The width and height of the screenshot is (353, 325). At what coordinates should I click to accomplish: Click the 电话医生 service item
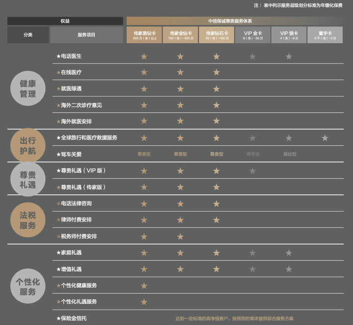(x=69, y=56)
